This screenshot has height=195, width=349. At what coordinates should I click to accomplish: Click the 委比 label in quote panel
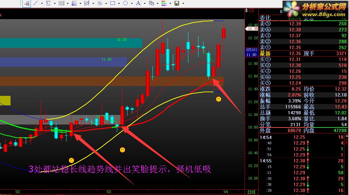pyautogui.click(x=265, y=18)
